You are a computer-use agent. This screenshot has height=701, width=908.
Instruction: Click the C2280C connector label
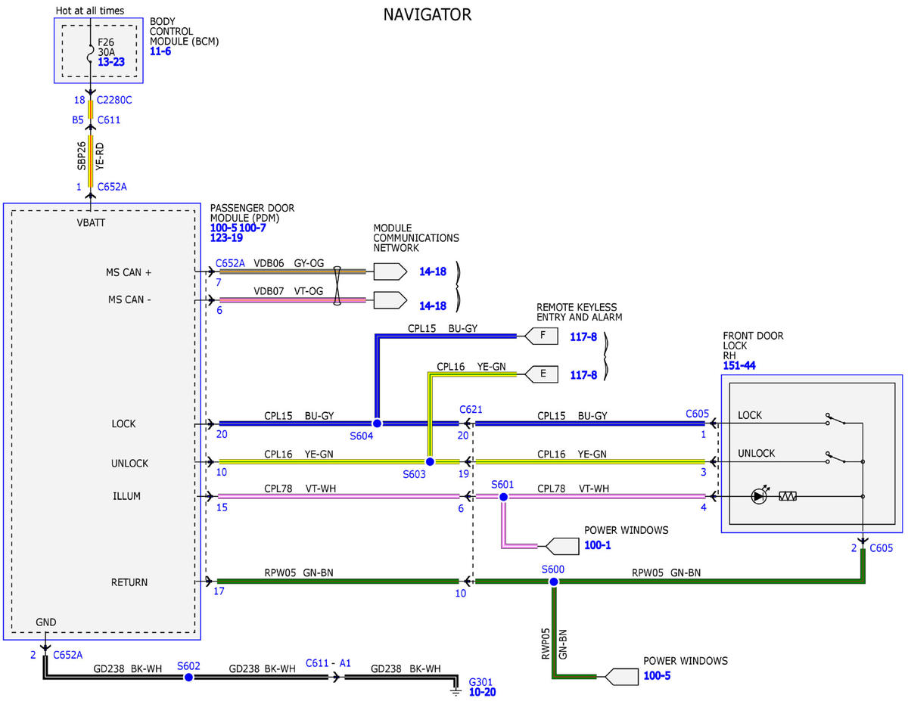(x=115, y=100)
